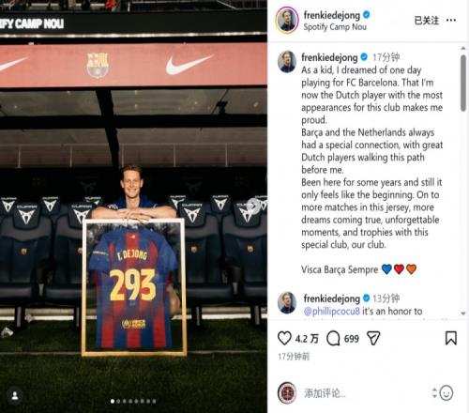469x413 pixels.
Task: Toggle the 已关注 following button
Action: (x=427, y=21)
